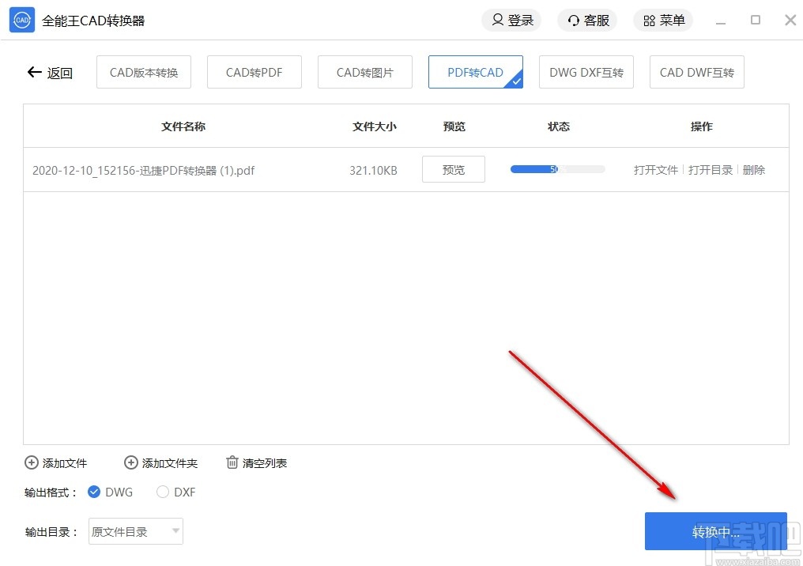Click the 添加文件夹 icon to add a folder
Screen dimensions: 803x566
tap(131, 462)
